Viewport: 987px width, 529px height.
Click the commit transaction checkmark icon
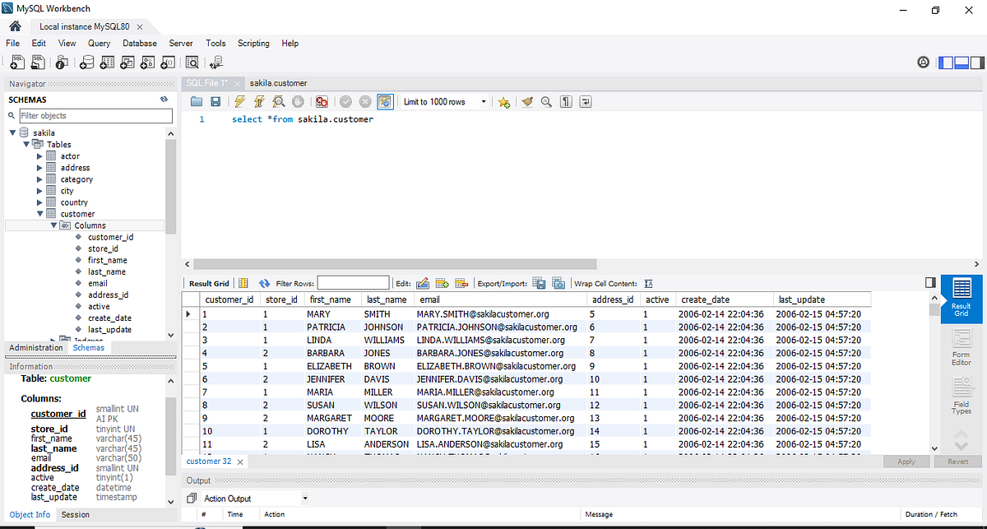pyautogui.click(x=345, y=102)
